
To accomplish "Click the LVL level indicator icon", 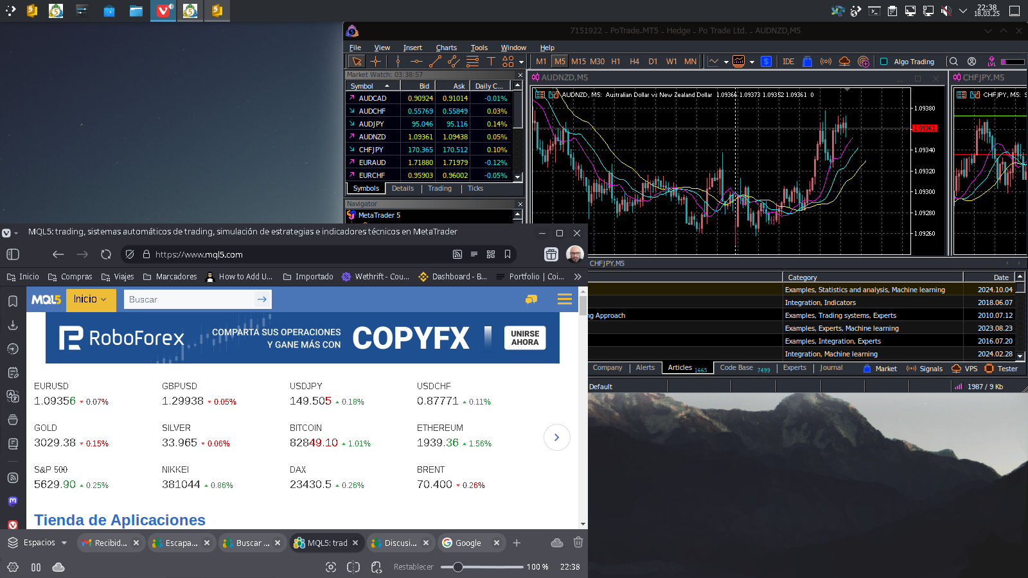I will point(991,62).
